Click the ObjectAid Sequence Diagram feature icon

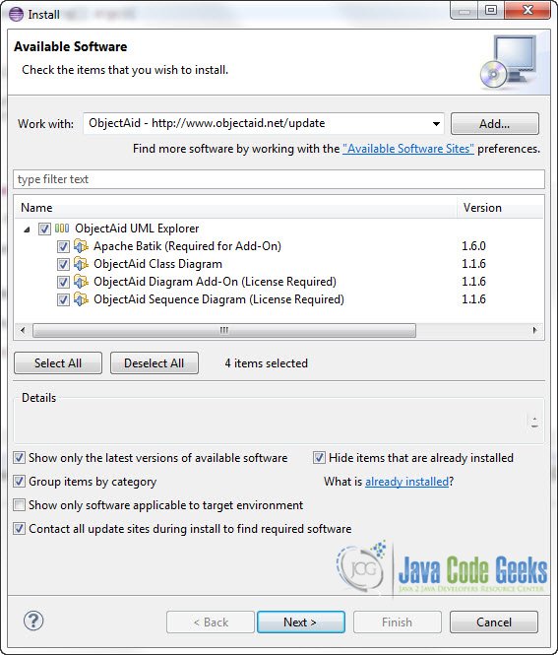tap(81, 299)
